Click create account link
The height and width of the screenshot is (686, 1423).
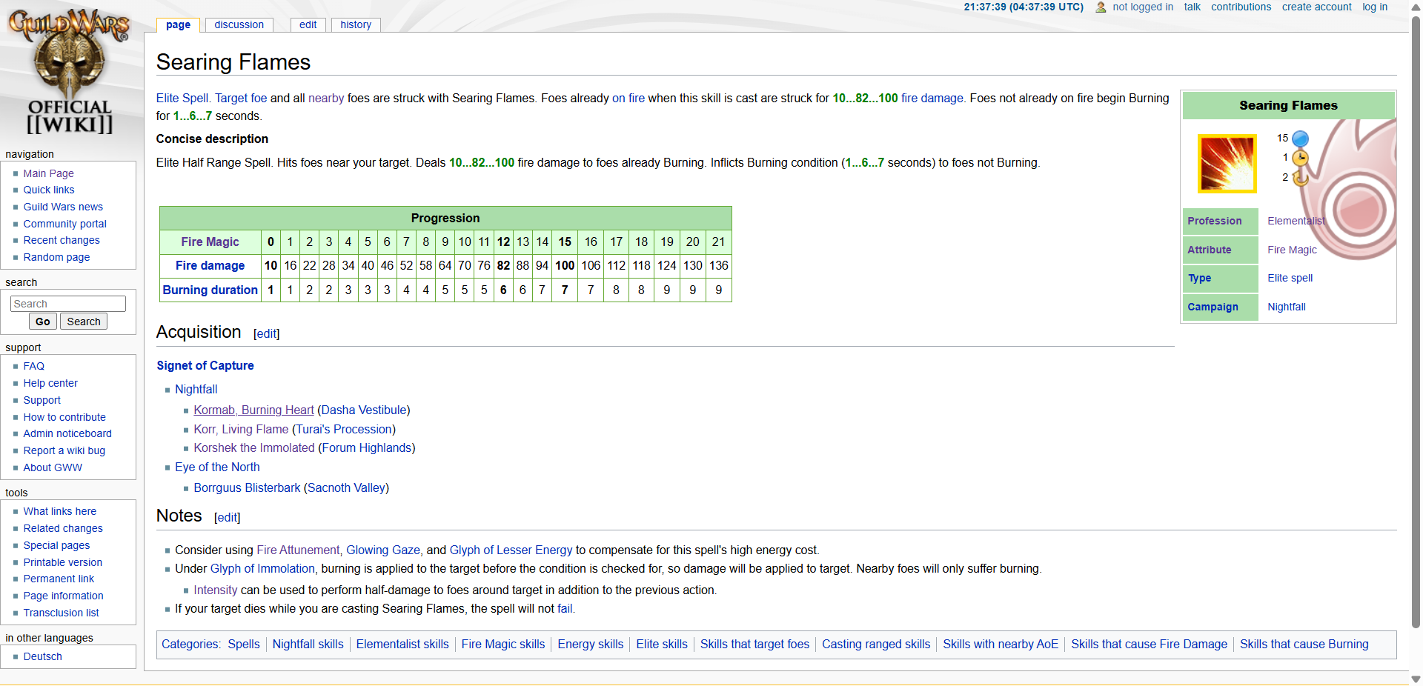(1316, 7)
